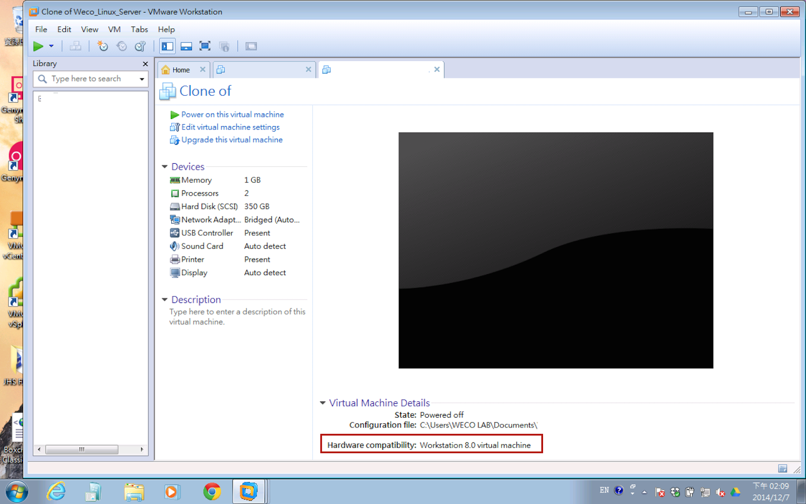The width and height of the screenshot is (806, 504).
Task: Open the Windows Start menu
Action: point(17,491)
